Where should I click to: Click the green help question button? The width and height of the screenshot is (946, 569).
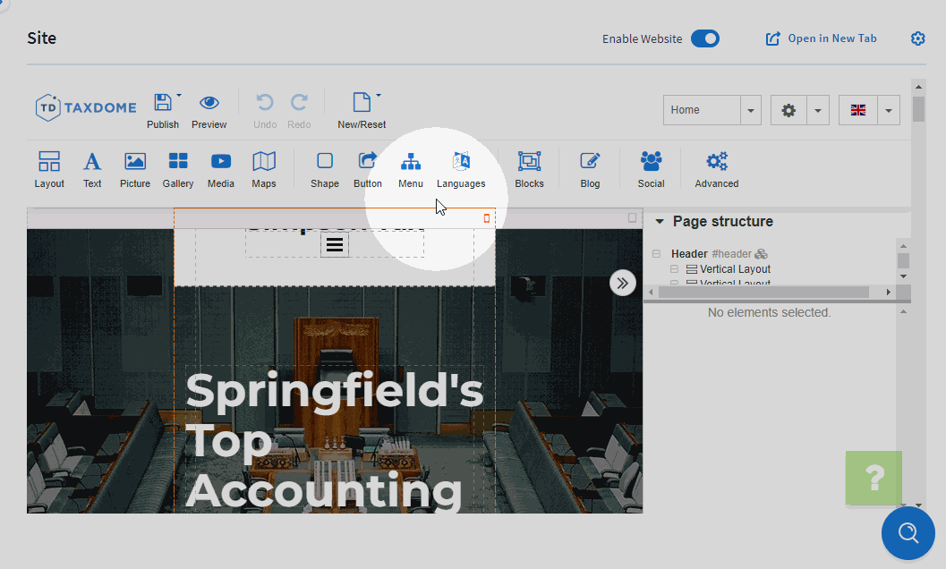point(874,478)
